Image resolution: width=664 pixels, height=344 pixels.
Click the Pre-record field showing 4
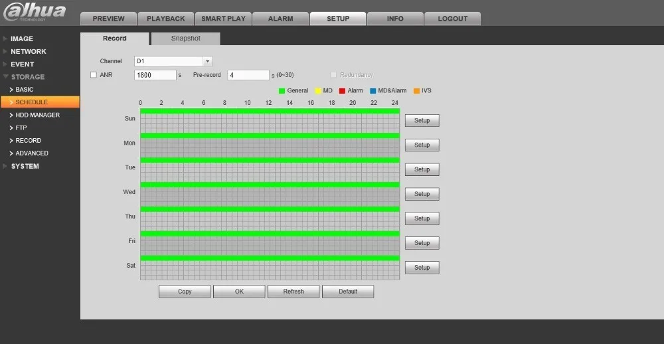[x=248, y=75]
